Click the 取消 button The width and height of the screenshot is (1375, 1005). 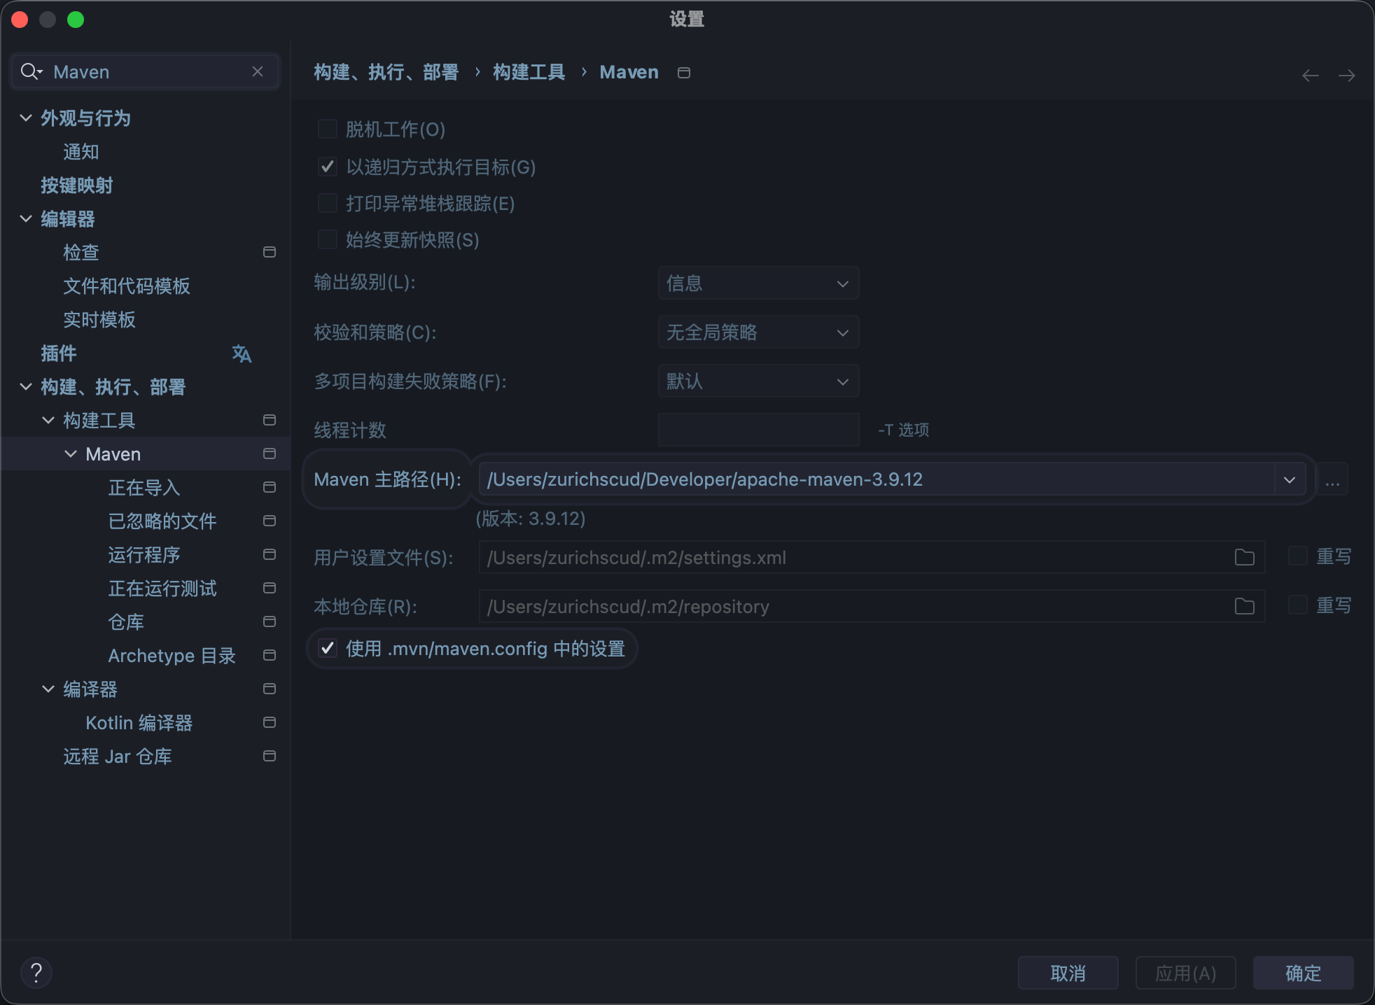[1067, 972]
